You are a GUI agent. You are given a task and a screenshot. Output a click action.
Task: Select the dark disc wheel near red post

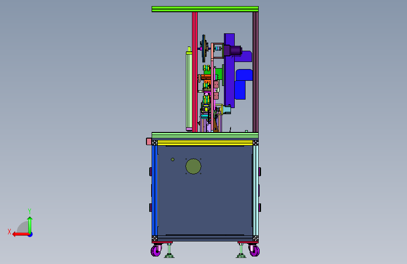tap(204, 48)
